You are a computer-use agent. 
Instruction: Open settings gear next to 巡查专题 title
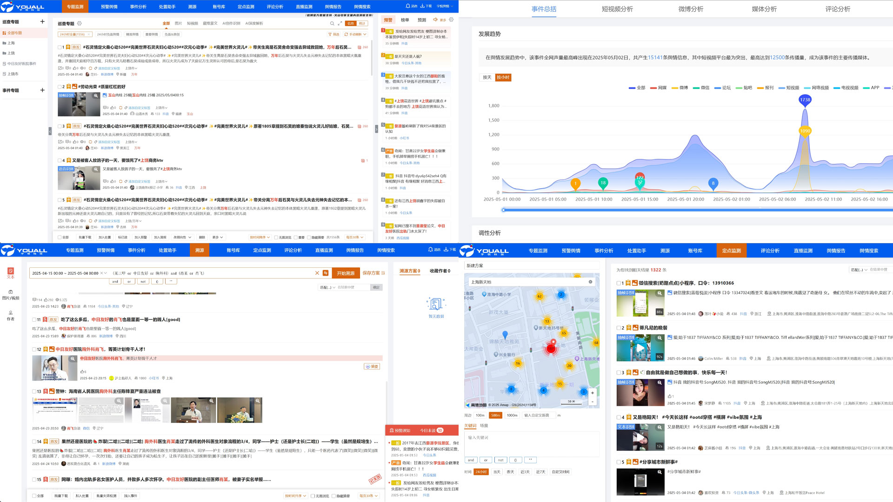(x=80, y=23)
